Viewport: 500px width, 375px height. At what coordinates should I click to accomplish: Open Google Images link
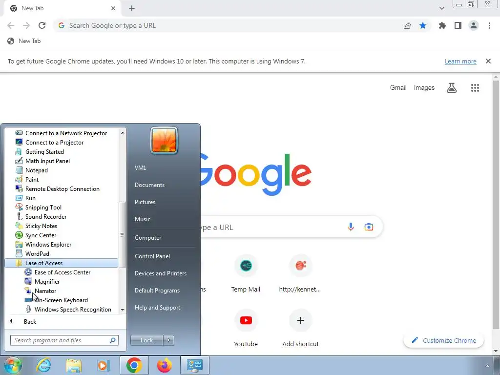point(424,88)
